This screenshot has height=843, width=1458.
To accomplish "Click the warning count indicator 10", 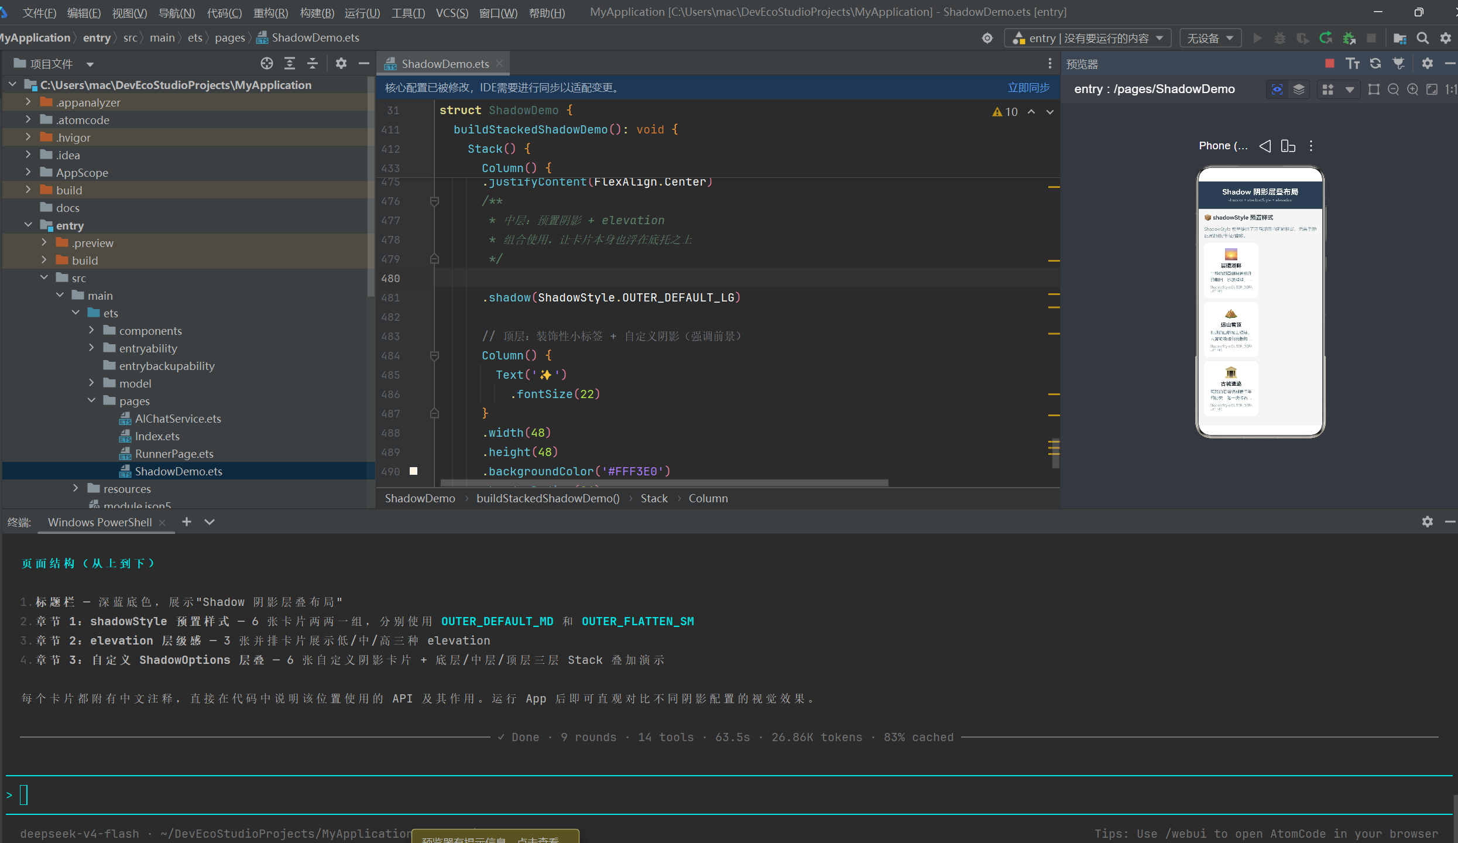I will point(1005,111).
